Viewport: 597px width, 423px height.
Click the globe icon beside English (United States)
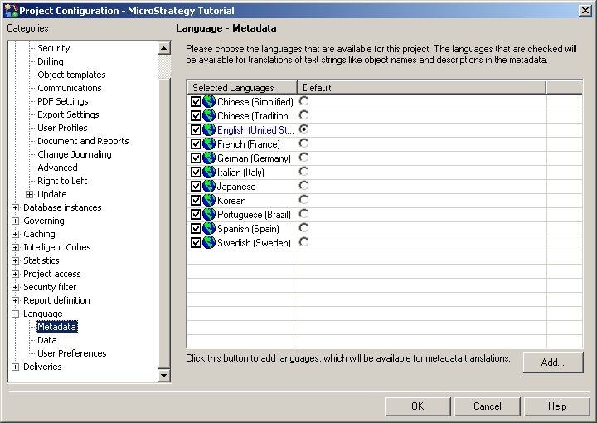209,130
